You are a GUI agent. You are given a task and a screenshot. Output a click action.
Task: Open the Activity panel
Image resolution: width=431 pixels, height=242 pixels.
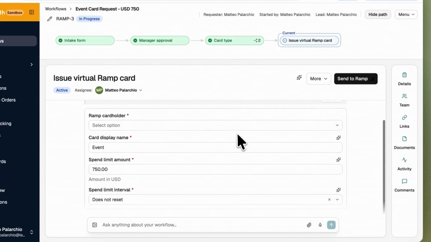click(404, 164)
